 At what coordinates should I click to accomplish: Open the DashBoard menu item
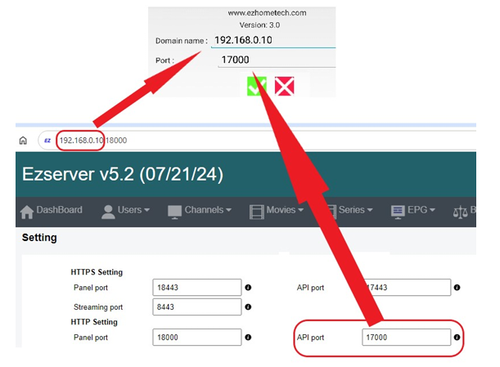(x=51, y=210)
